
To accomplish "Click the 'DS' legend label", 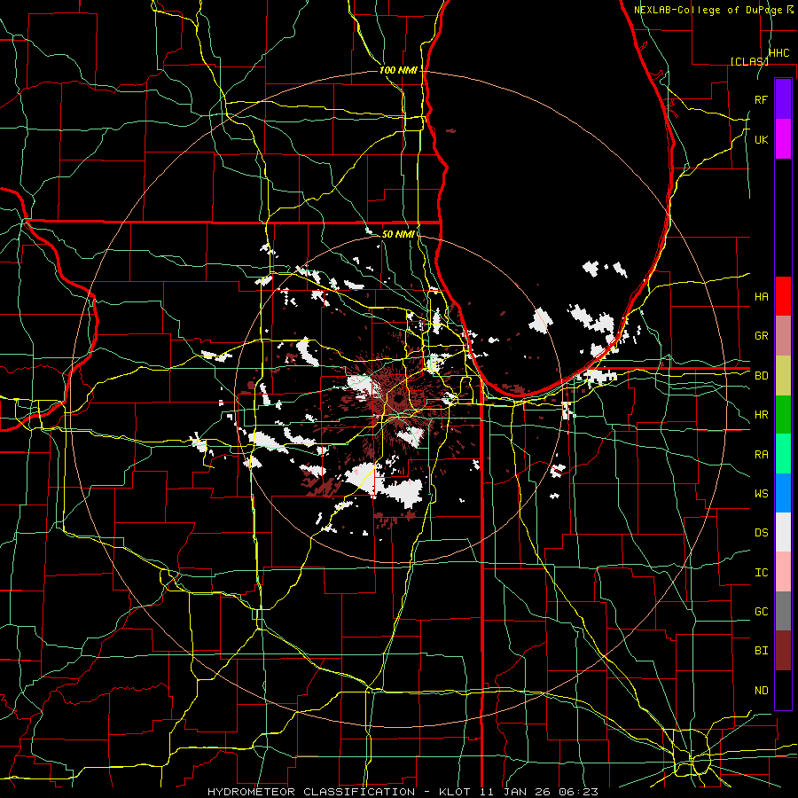I will click(761, 533).
